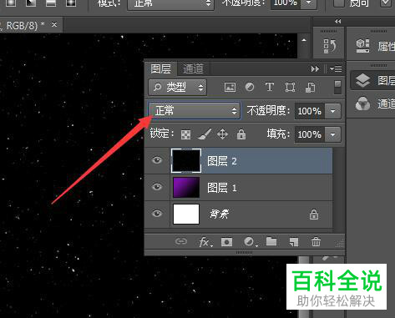Open the layers panel flyout menu
395x318 pixels.
click(x=336, y=68)
